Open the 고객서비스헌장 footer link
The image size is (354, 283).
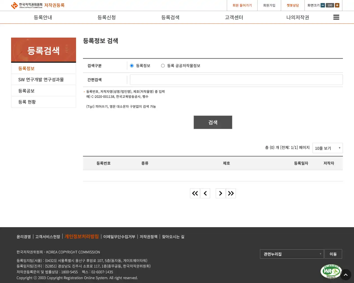pyautogui.click(x=48, y=237)
